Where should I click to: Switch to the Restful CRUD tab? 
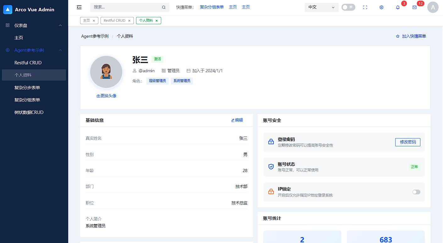115,20
